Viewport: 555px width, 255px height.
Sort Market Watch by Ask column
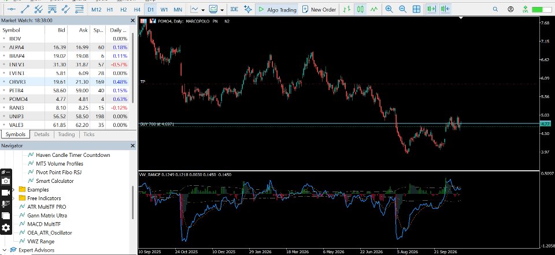pyautogui.click(x=79, y=30)
